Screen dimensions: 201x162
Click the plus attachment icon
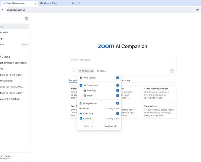point(73,71)
